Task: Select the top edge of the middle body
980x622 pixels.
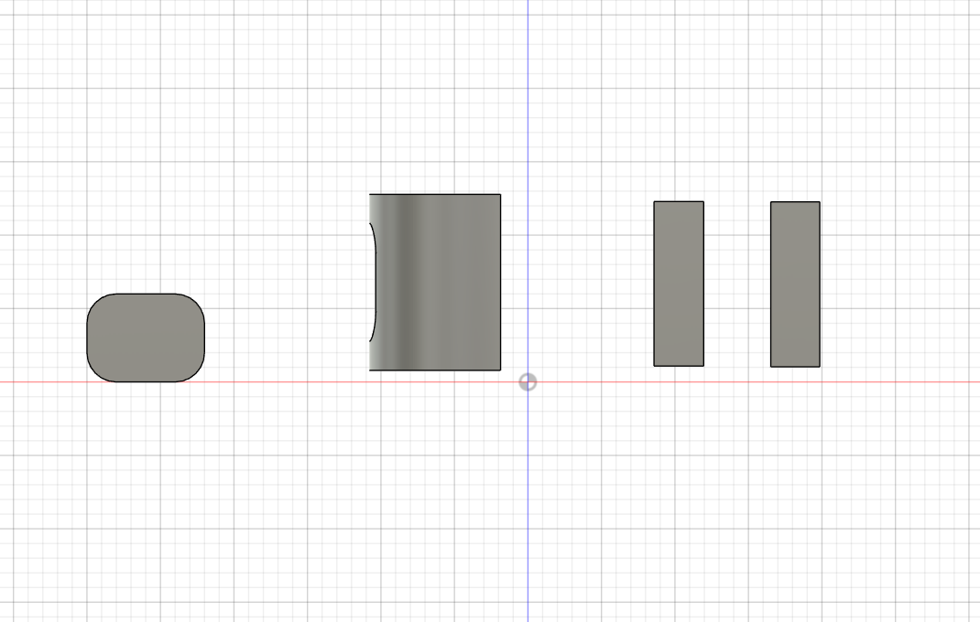Action: 435,194
